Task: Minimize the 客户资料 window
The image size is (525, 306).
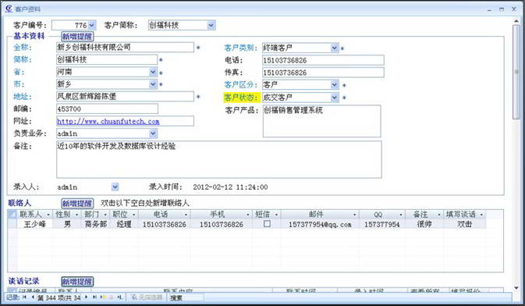Action: [490, 9]
